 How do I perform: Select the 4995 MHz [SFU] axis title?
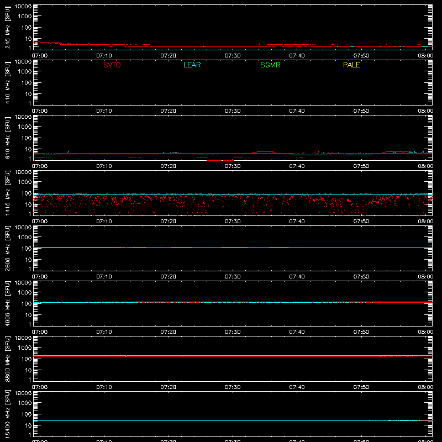coord(8,303)
